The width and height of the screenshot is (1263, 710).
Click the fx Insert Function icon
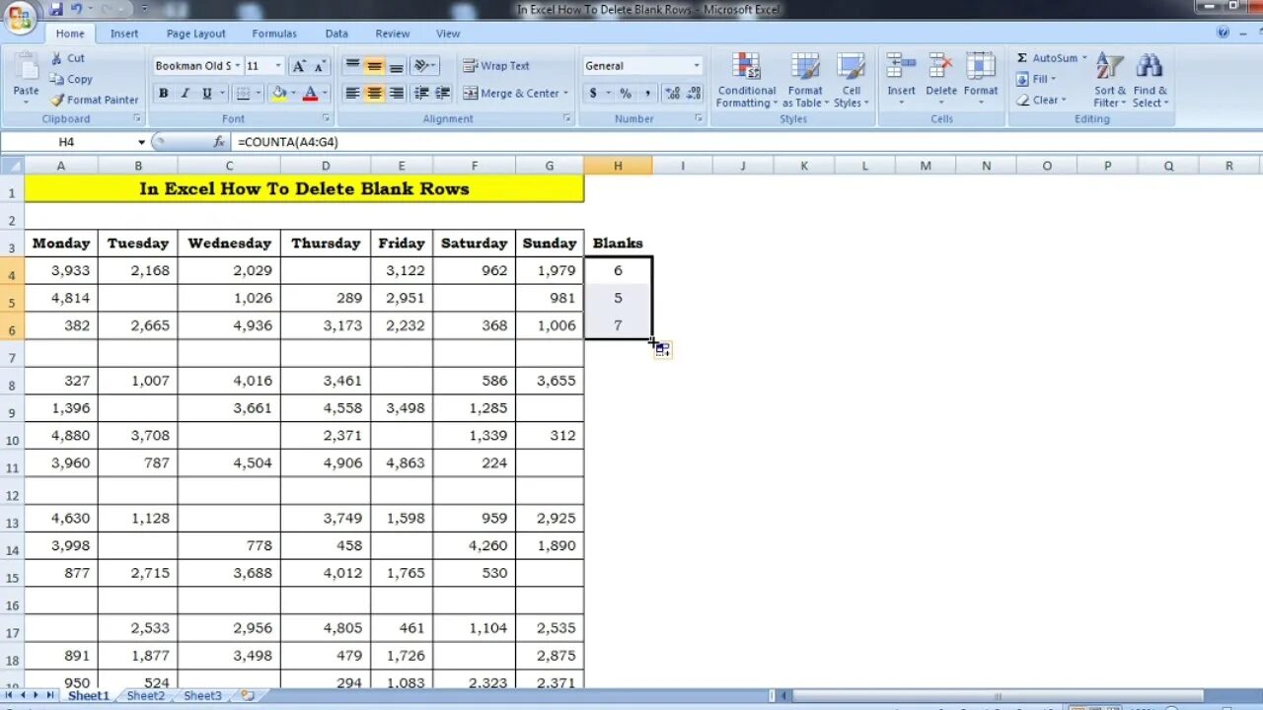[x=219, y=142]
